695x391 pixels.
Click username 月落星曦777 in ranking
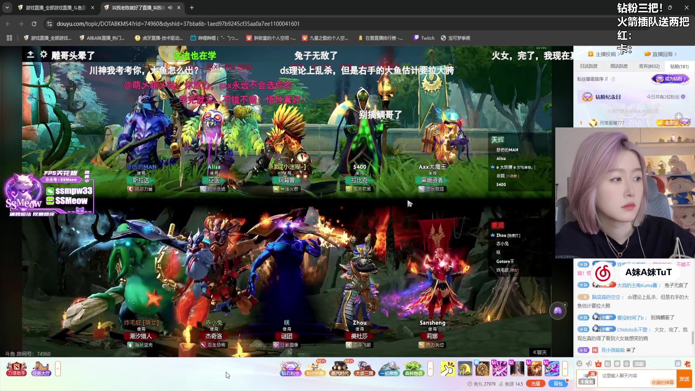(x=612, y=123)
